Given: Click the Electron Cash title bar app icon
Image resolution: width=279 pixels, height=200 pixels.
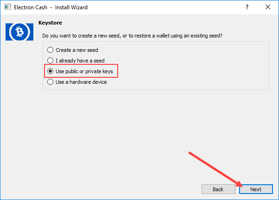Looking at the screenshot, I should click(8, 7).
